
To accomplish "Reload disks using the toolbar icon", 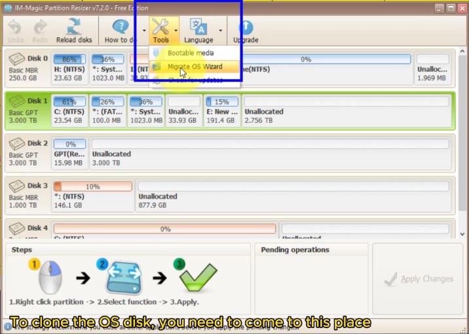I will coord(74,27).
